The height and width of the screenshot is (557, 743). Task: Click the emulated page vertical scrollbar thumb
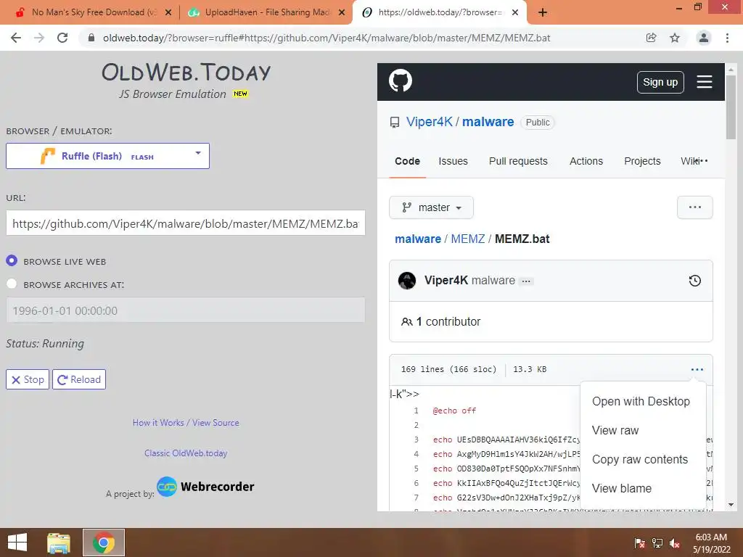tap(731, 107)
